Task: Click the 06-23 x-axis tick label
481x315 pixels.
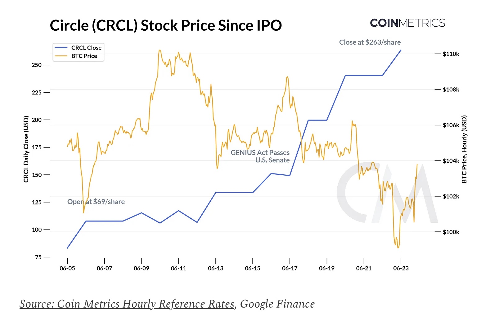Action: tap(401, 268)
